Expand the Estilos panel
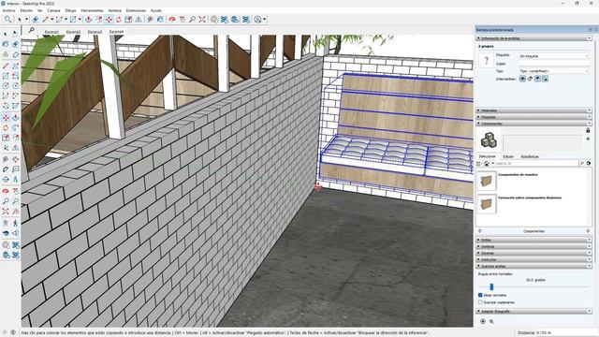This screenshot has height=337, width=599. 533,240
